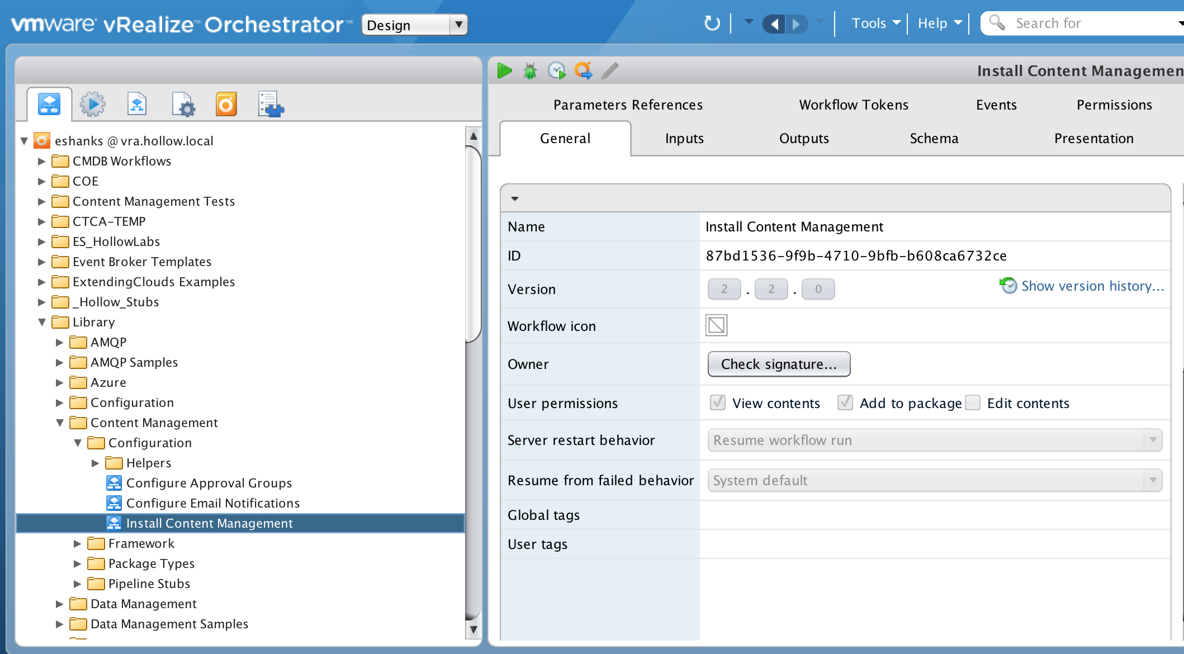1184x654 pixels.
Task: Click the refresh icon in top bar
Action: [x=712, y=23]
